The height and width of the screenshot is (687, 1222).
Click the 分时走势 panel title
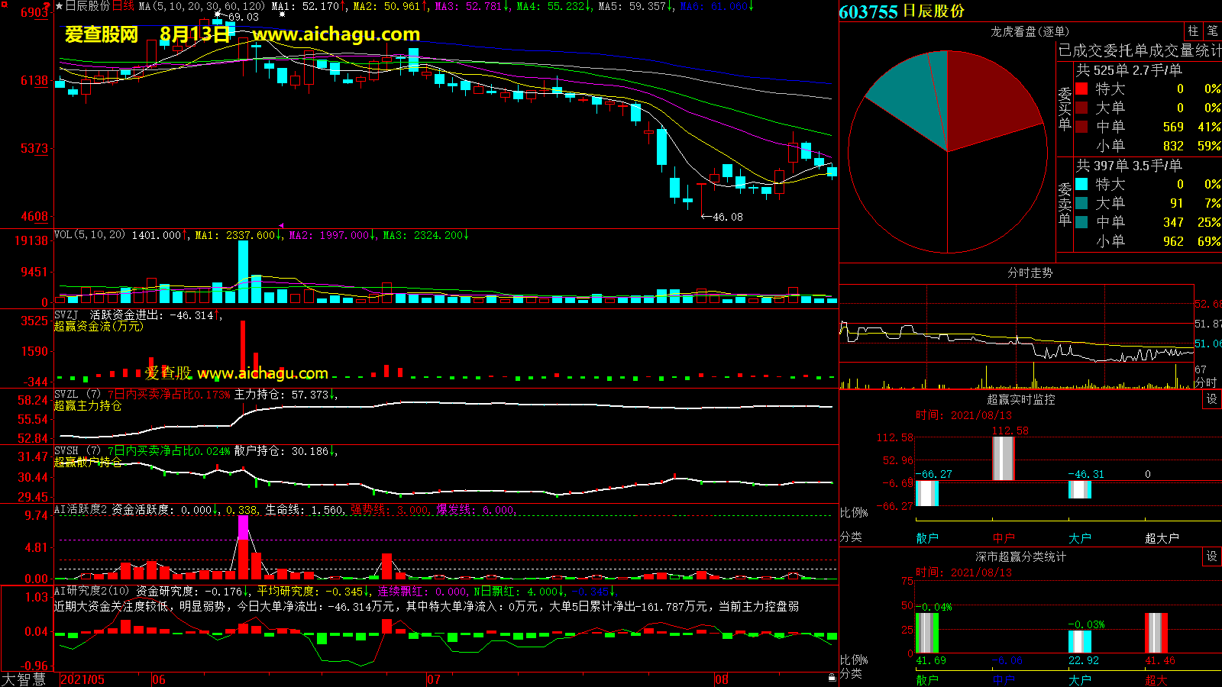point(1030,273)
